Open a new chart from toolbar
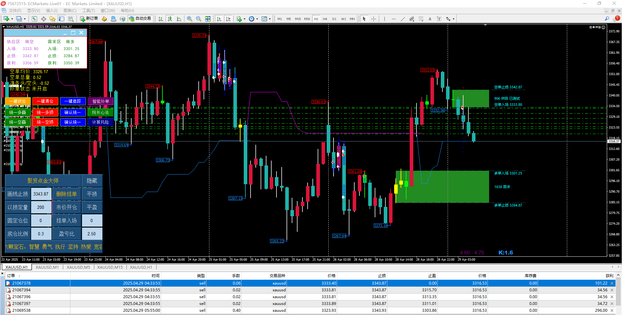622x315 pixels. (6, 19)
